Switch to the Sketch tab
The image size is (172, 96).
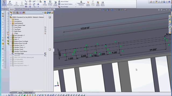tap(12, 9)
